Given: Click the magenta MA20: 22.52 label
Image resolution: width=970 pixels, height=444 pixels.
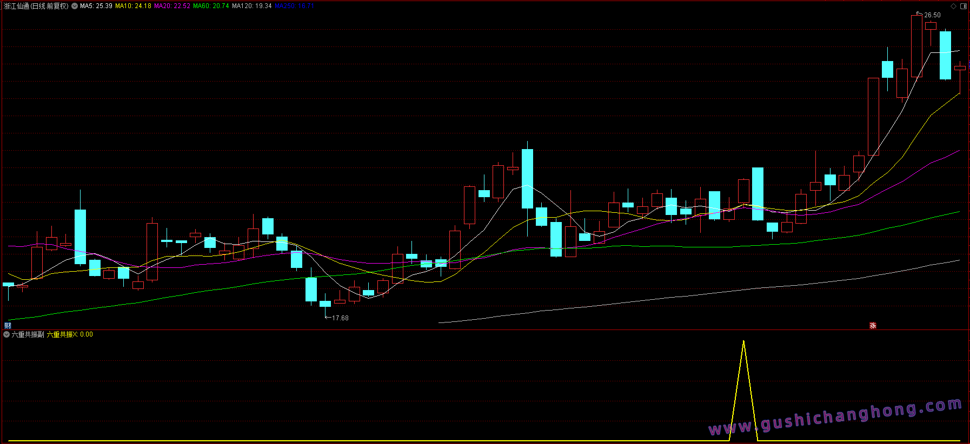Looking at the screenshot, I should coord(172,6).
